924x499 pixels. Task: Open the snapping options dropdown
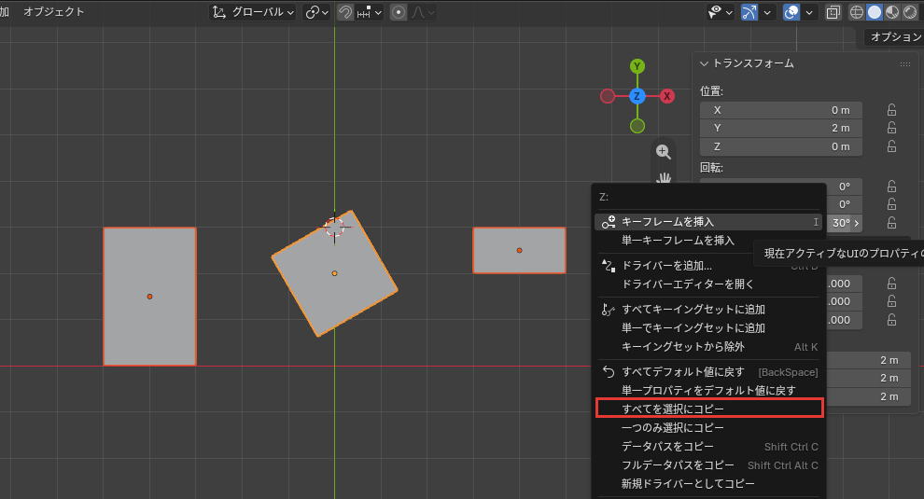point(370,12)
